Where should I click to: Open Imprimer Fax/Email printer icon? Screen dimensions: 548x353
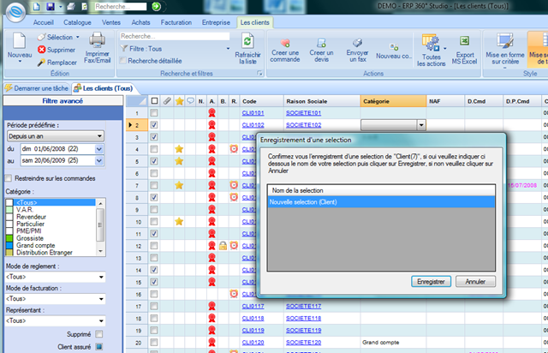(x=97, y=40)
